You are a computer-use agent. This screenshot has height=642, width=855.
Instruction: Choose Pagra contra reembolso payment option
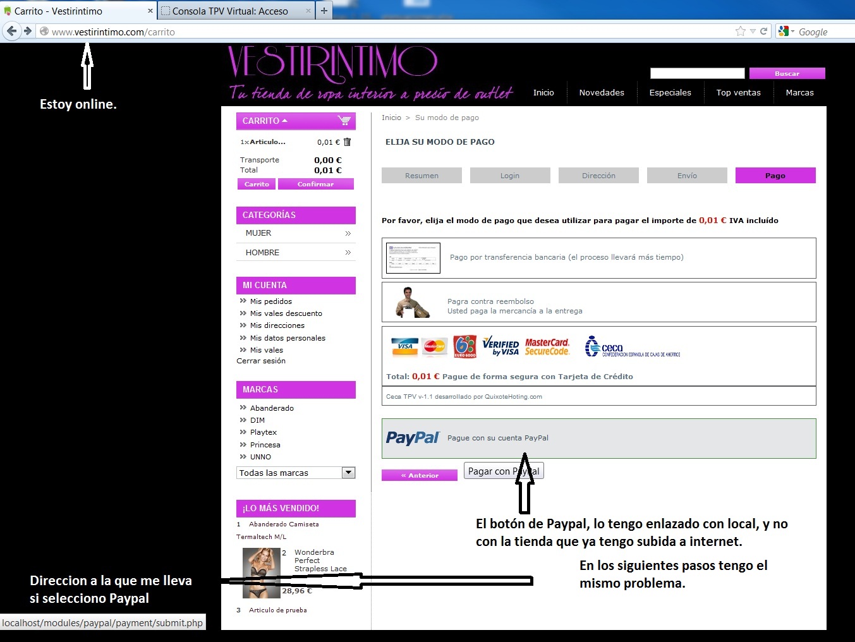coord(599,302)
